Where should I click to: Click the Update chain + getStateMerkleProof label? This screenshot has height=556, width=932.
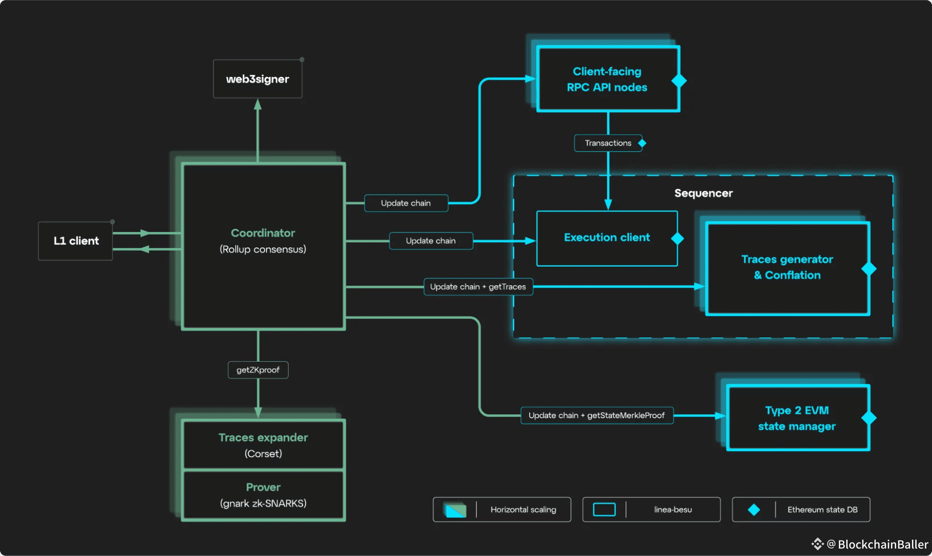596,415
